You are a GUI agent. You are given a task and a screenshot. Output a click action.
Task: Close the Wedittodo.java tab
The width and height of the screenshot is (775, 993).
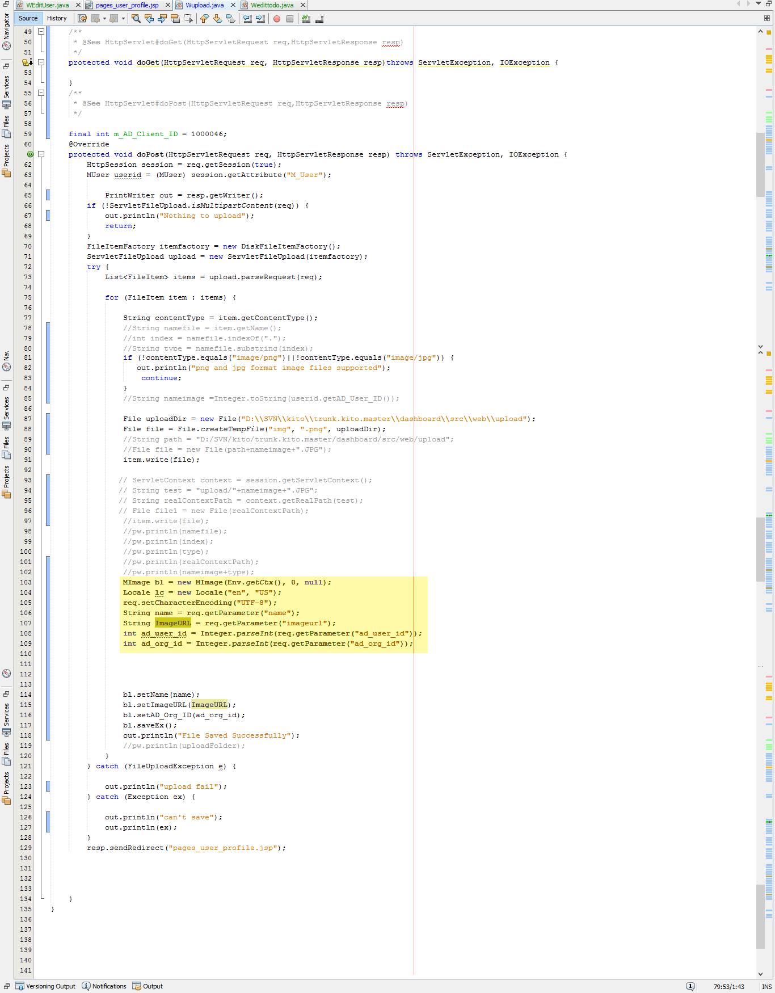point(303,5)
